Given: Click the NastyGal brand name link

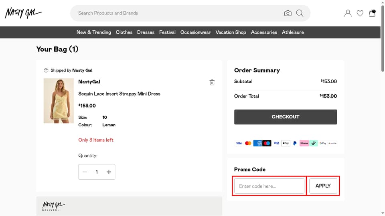Looking at the screenshot, I should click(x=89, y=82).
